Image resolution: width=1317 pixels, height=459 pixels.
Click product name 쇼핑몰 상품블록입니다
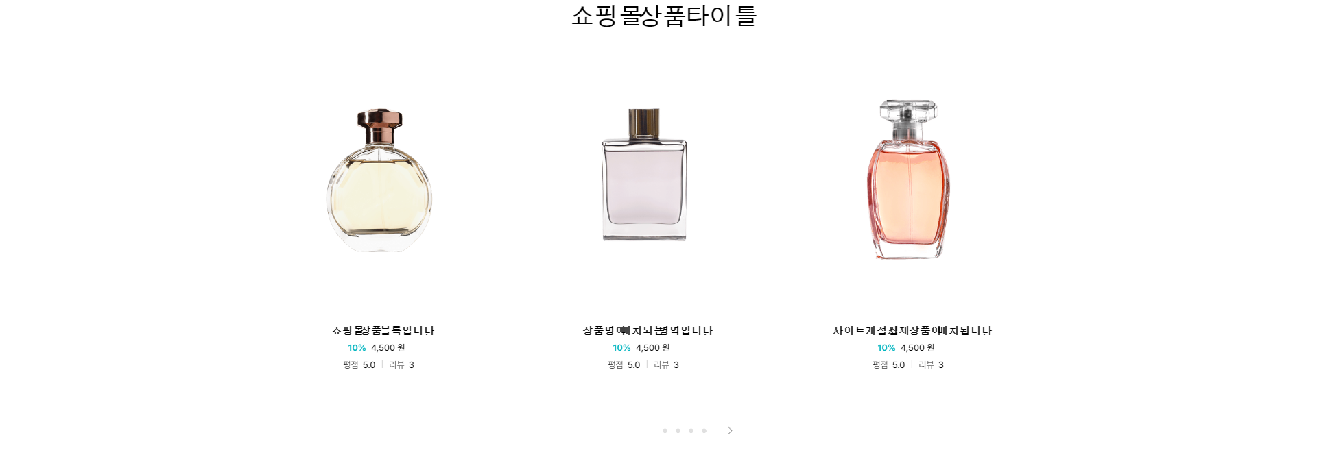383,331
